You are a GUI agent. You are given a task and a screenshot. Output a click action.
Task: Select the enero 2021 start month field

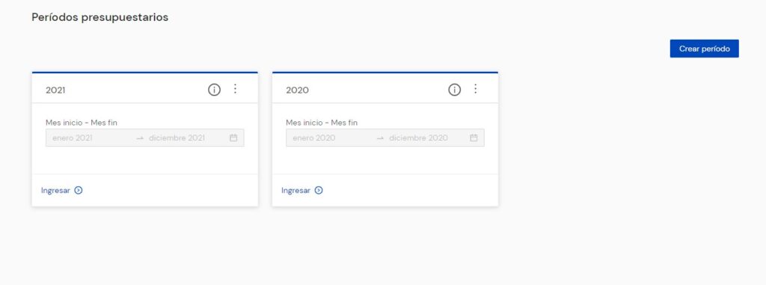point(73,138)
